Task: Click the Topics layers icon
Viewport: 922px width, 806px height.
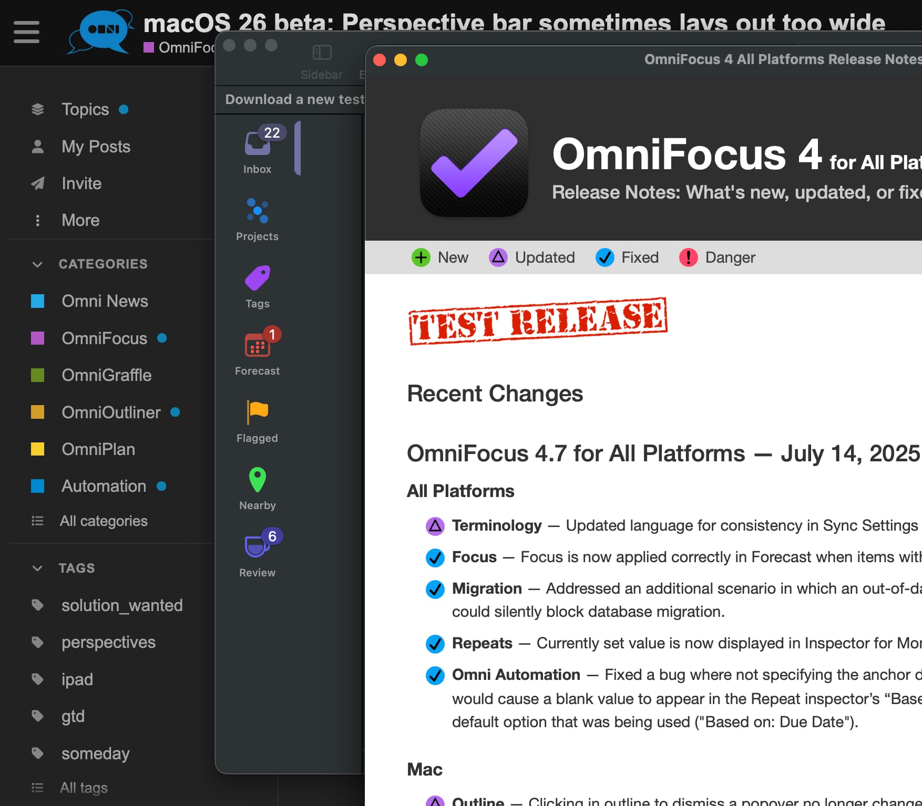Action: tap(37, 109)
